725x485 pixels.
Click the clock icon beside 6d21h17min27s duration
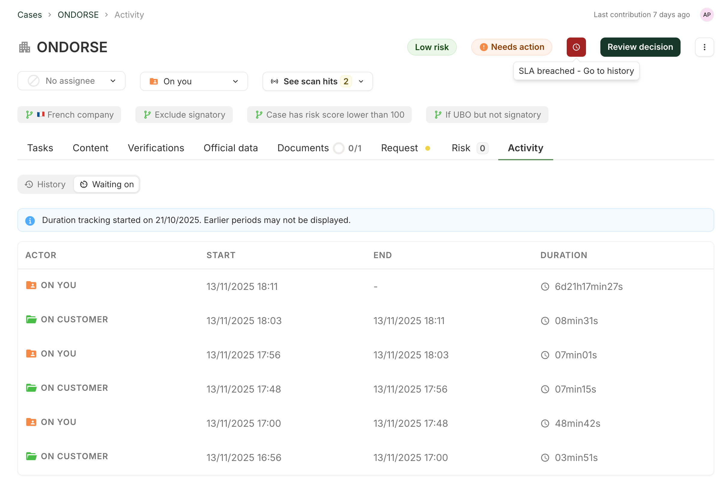click(545, 286)
